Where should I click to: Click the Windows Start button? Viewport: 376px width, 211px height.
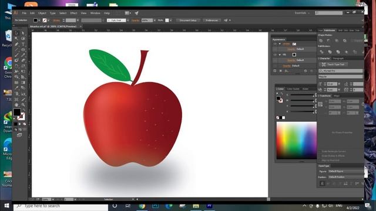click(6, 206)
